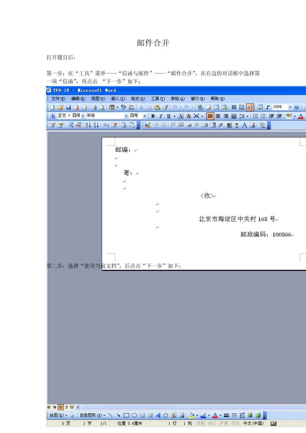Click the 改写 status bar indicator
Image resolution: width=306 pixels, height=433 pixels.
(x=235, y=424)
